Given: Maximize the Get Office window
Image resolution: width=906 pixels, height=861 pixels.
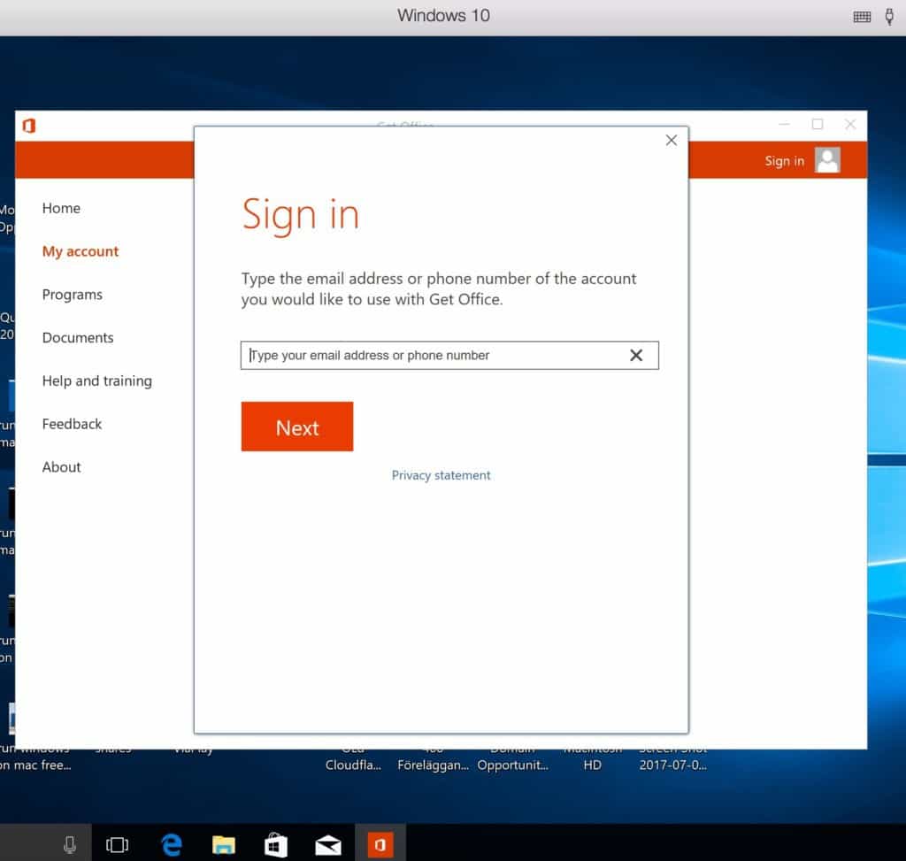Looking at the screenshot, I should (x=817, y=124).
